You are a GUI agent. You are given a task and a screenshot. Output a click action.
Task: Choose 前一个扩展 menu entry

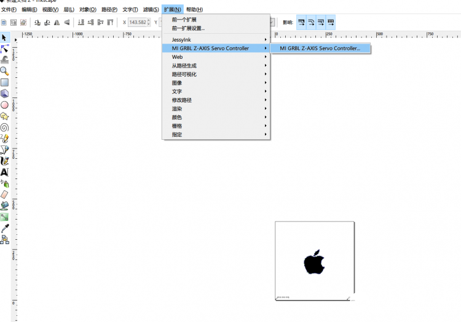click(x=216, y=20)
